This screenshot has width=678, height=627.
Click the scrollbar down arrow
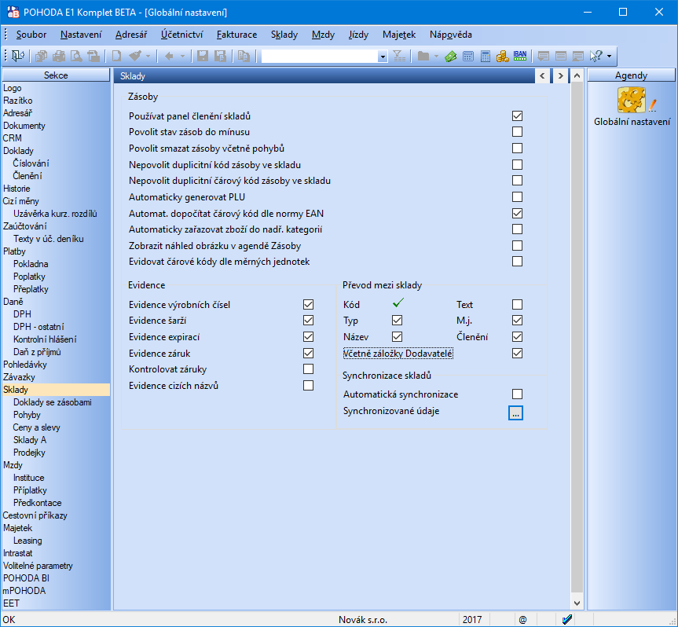(x=577, y=603)
